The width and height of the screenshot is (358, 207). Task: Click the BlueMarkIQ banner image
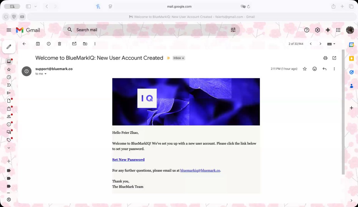pyautogui.click(x=186, y=102)
